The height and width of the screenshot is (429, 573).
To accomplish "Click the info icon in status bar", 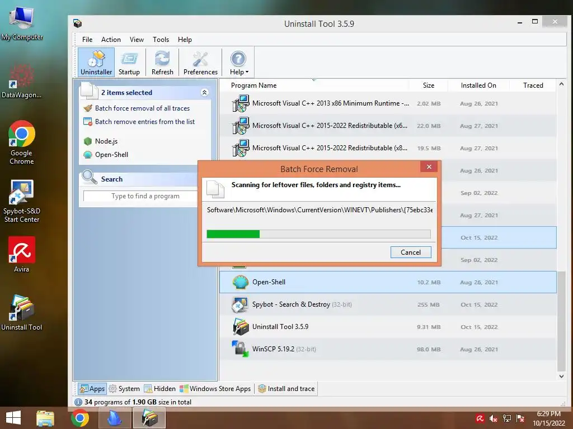I will pyautogui.click(x=78, y=402).
